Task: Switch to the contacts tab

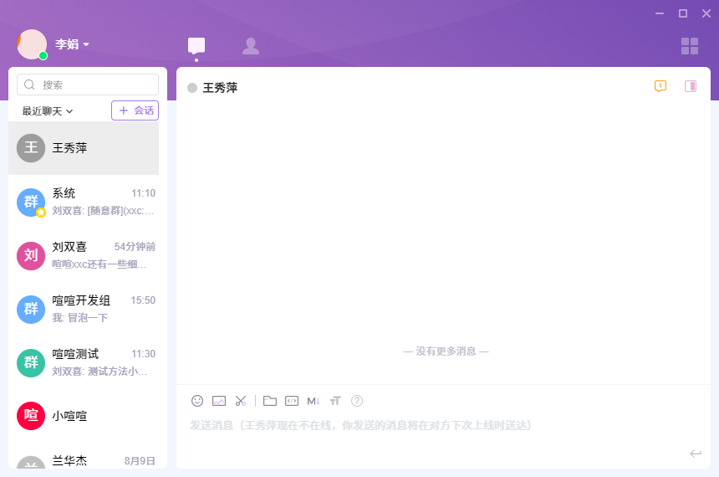Action: (x=250, y=46)
